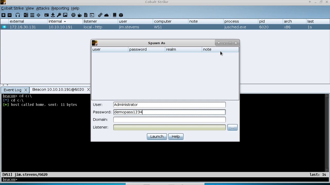Open the book help icon

[115, 15]
